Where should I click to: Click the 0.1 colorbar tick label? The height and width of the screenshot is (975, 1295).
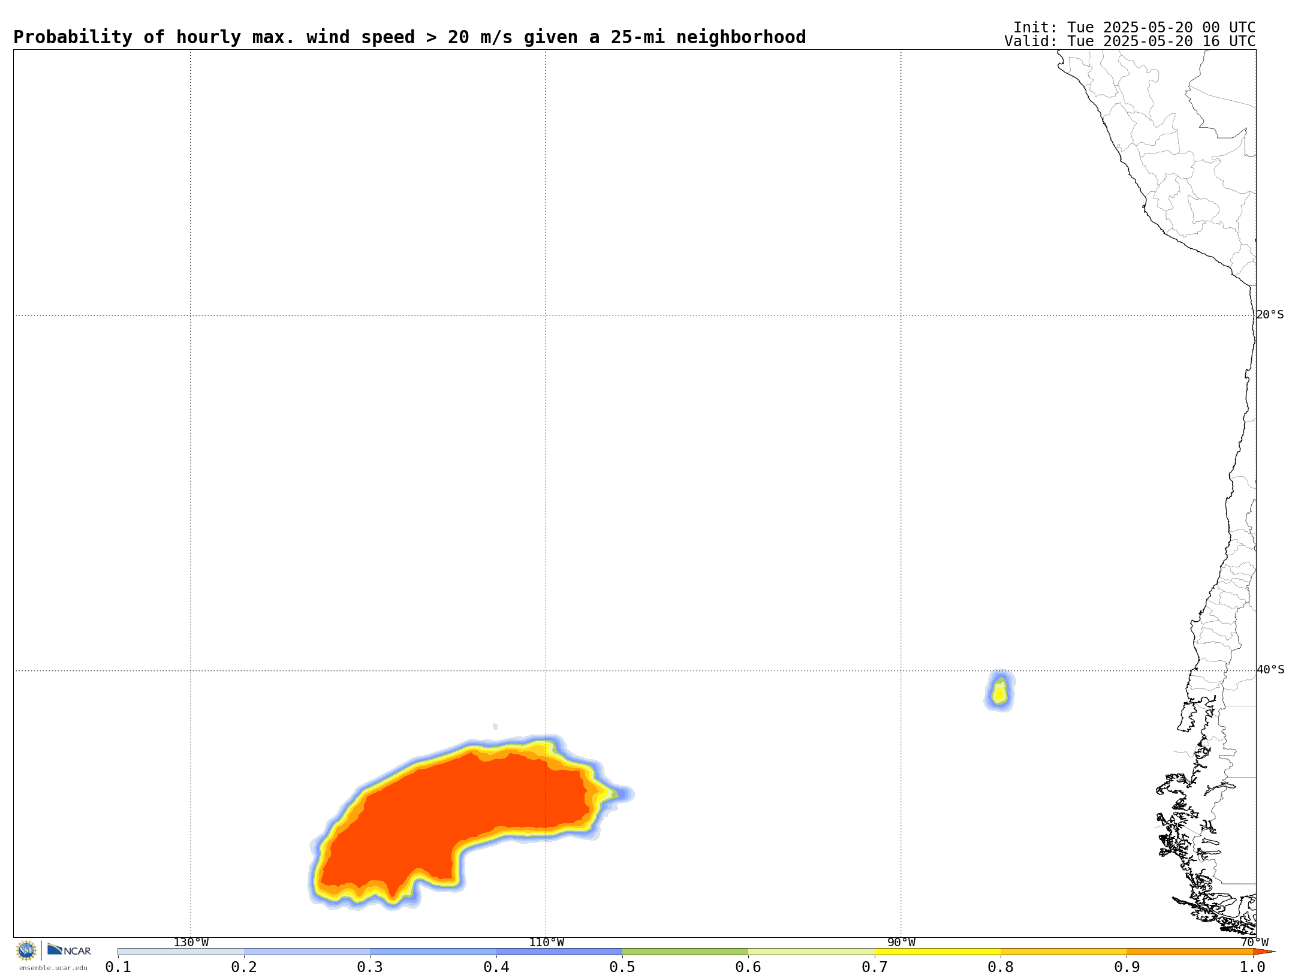tap(118, 967)
